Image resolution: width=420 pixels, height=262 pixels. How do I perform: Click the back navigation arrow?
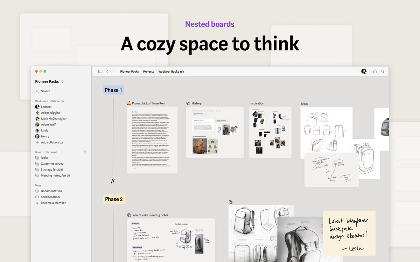tap(107, 72)
